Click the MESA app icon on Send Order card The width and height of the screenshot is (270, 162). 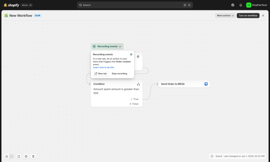click(206, 84)
